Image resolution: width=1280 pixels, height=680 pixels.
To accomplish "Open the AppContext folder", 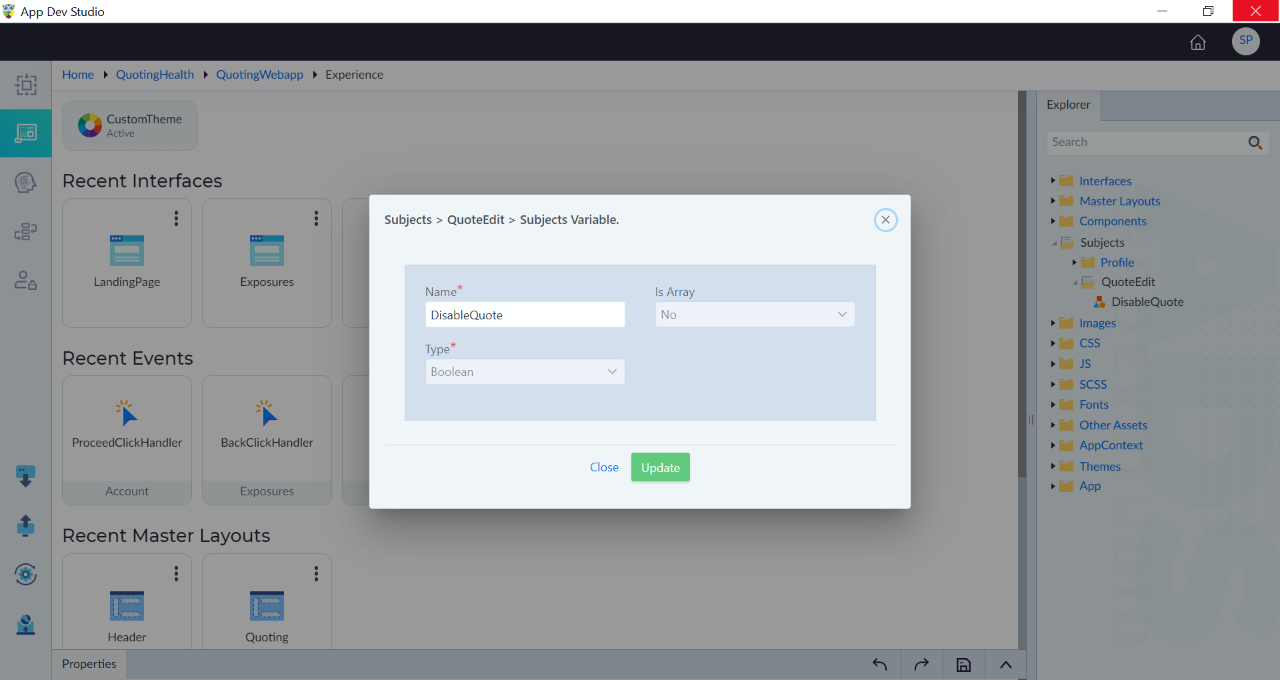I will click(x=1111, y=445).
